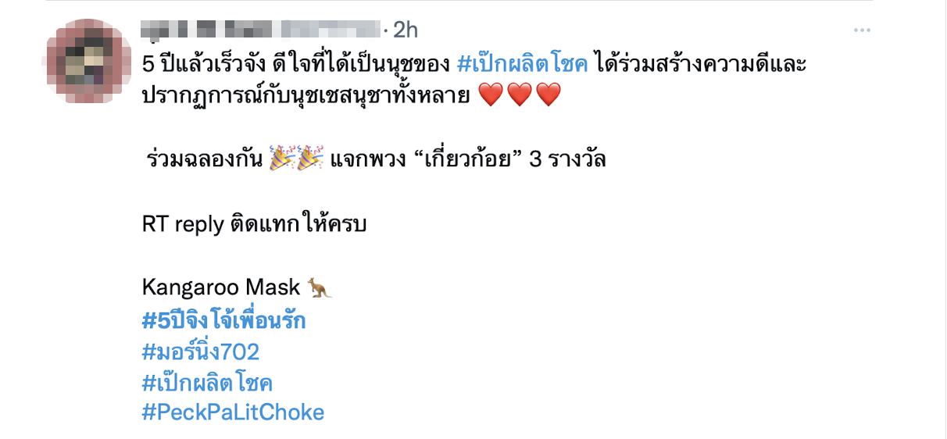Image resolution: width=947 pixels, height=439 pixels.
Task: Click the first red heart emoji
Action: [x=490, y=96]
